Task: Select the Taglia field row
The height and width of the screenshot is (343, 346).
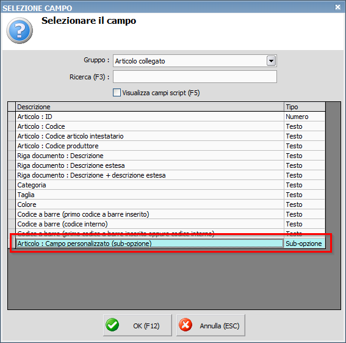Action: pos(170,195)
